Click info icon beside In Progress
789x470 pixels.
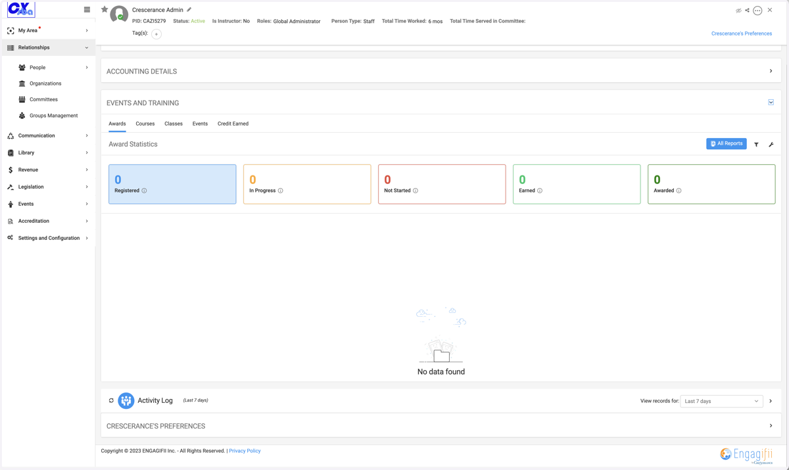[281, 191]
